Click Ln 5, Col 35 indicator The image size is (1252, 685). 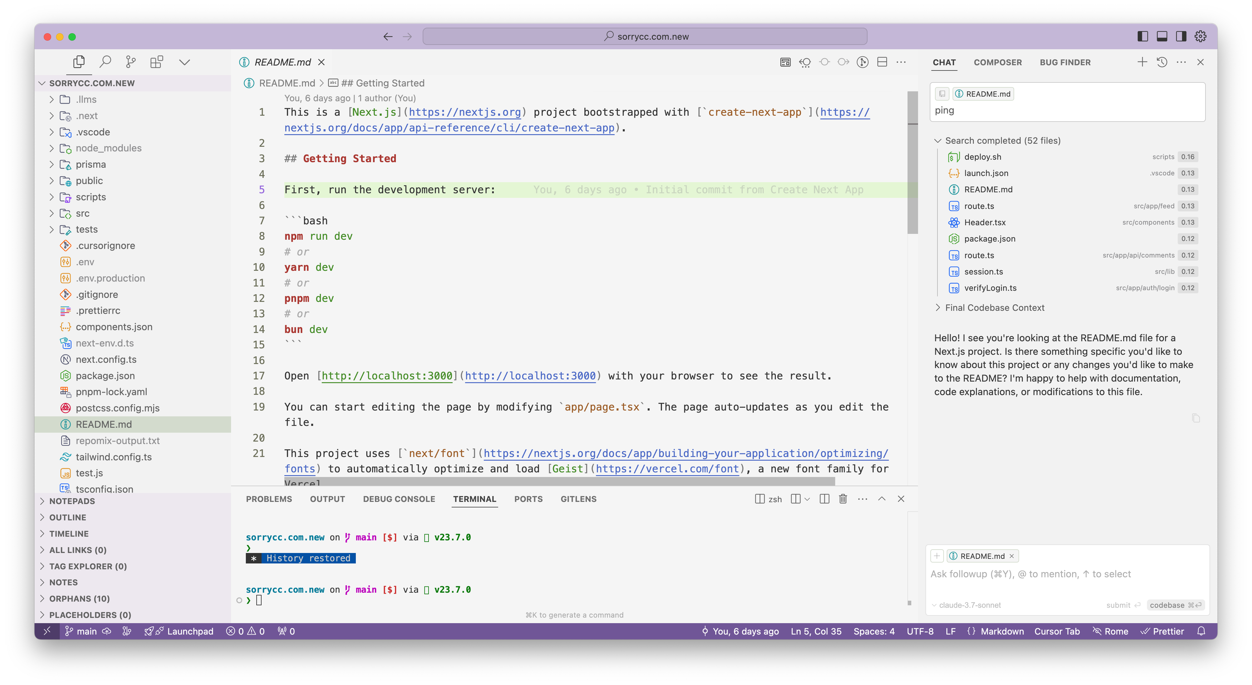(816, 631)
